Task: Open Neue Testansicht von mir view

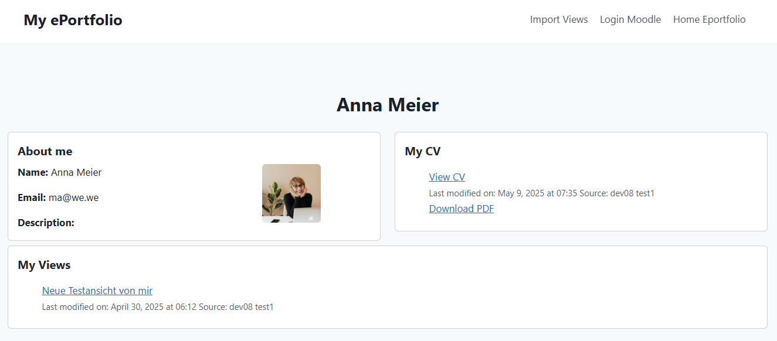Action: [x=97, y=291]
